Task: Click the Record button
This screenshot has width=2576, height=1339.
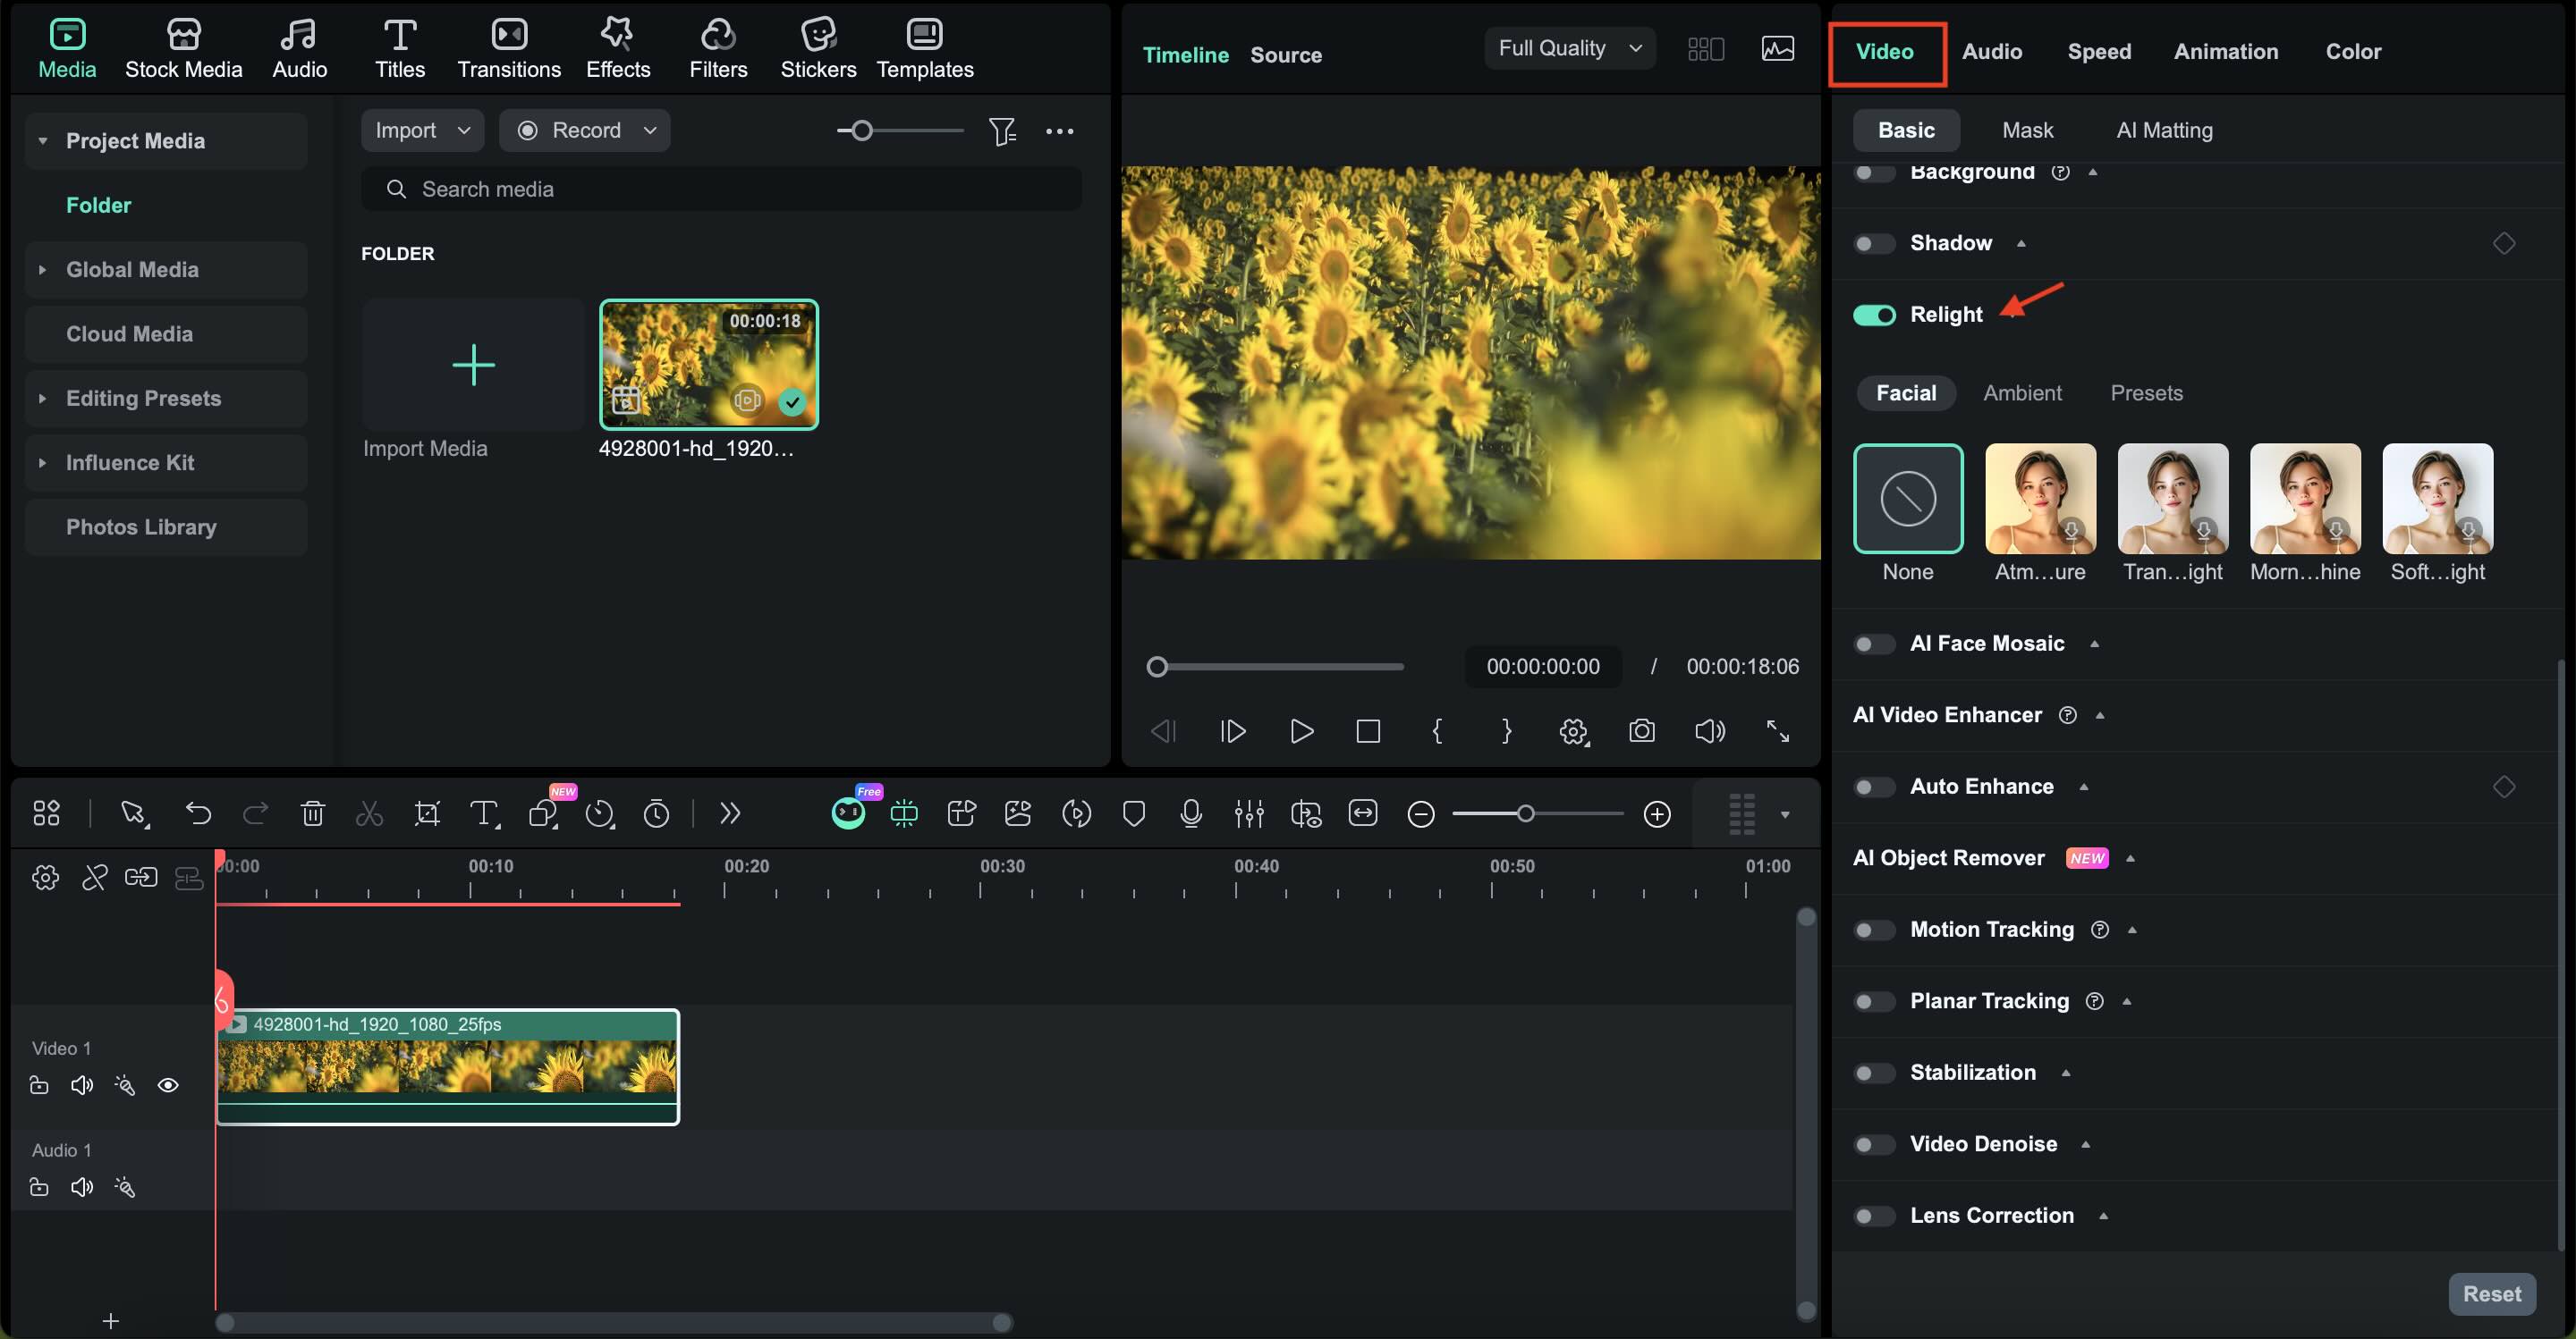Action: [585, 131]
